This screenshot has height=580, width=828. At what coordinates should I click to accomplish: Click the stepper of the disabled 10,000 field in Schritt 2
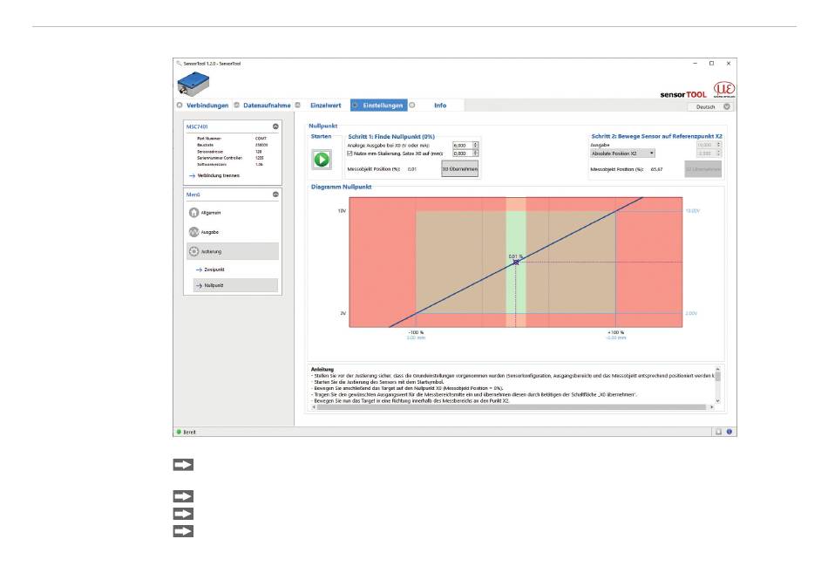(719, 144)
